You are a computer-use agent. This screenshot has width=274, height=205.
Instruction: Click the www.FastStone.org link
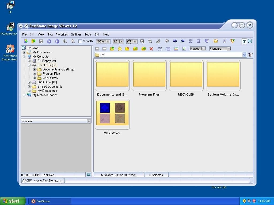click(48, 180)
